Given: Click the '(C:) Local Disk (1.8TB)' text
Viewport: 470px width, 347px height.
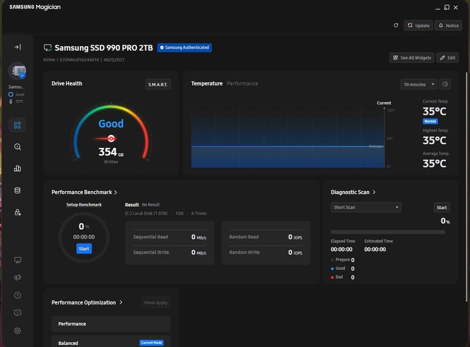Looking at the screenshot, I should click(x=146, y=213).
